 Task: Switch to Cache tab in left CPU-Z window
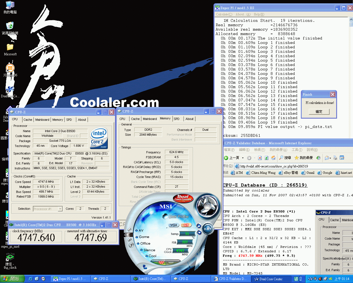(x=28, y=120)
